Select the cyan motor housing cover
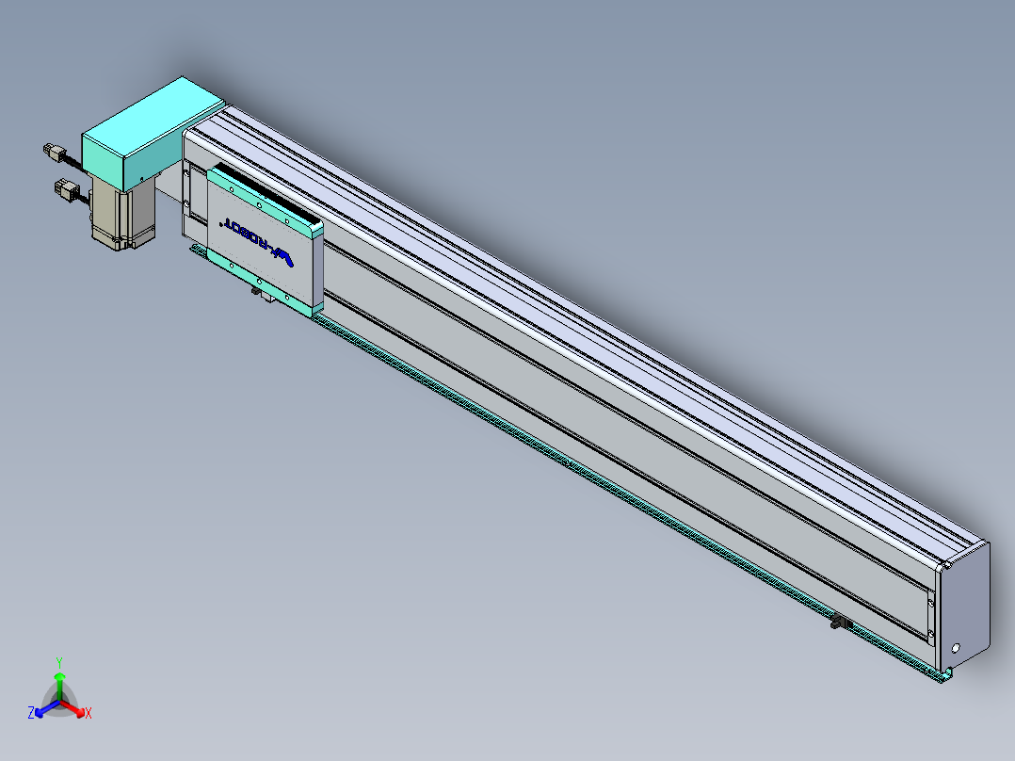The height and width of the screenshot is (761, 1015). tap(153, 134)
